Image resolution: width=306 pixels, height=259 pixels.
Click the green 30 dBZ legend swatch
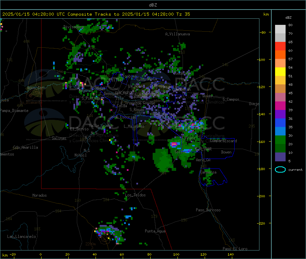coord(280,140)
